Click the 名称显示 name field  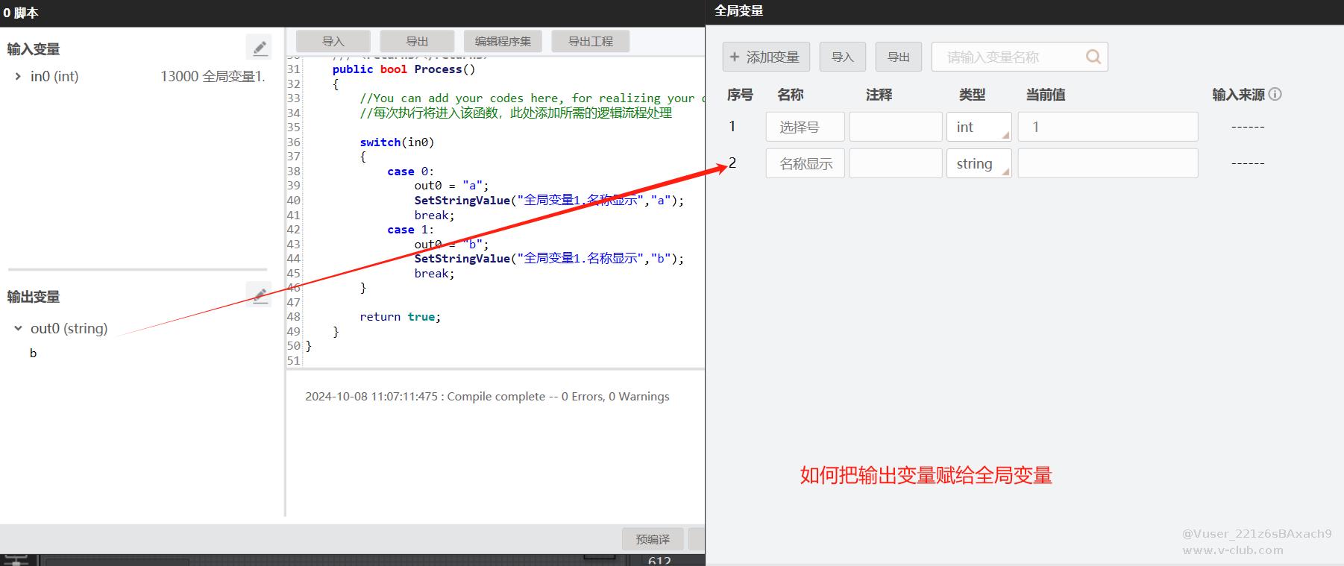click(805, 163)
